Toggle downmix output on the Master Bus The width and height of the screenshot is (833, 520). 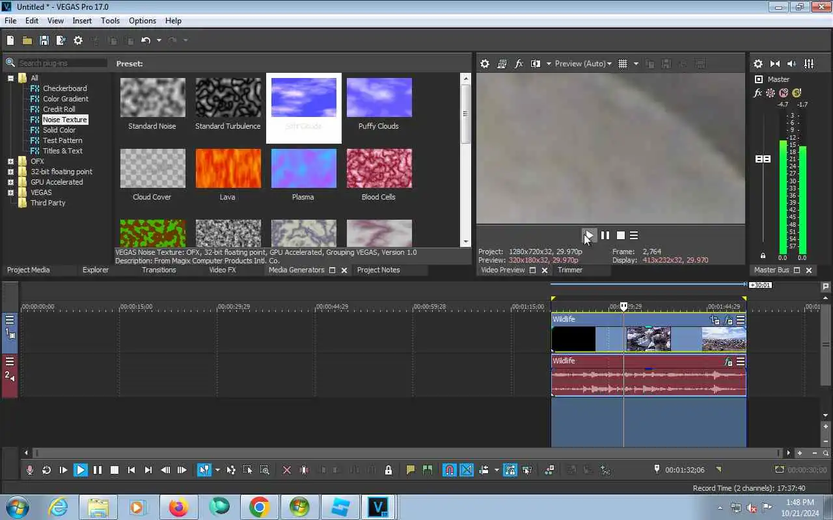(775, 64)
